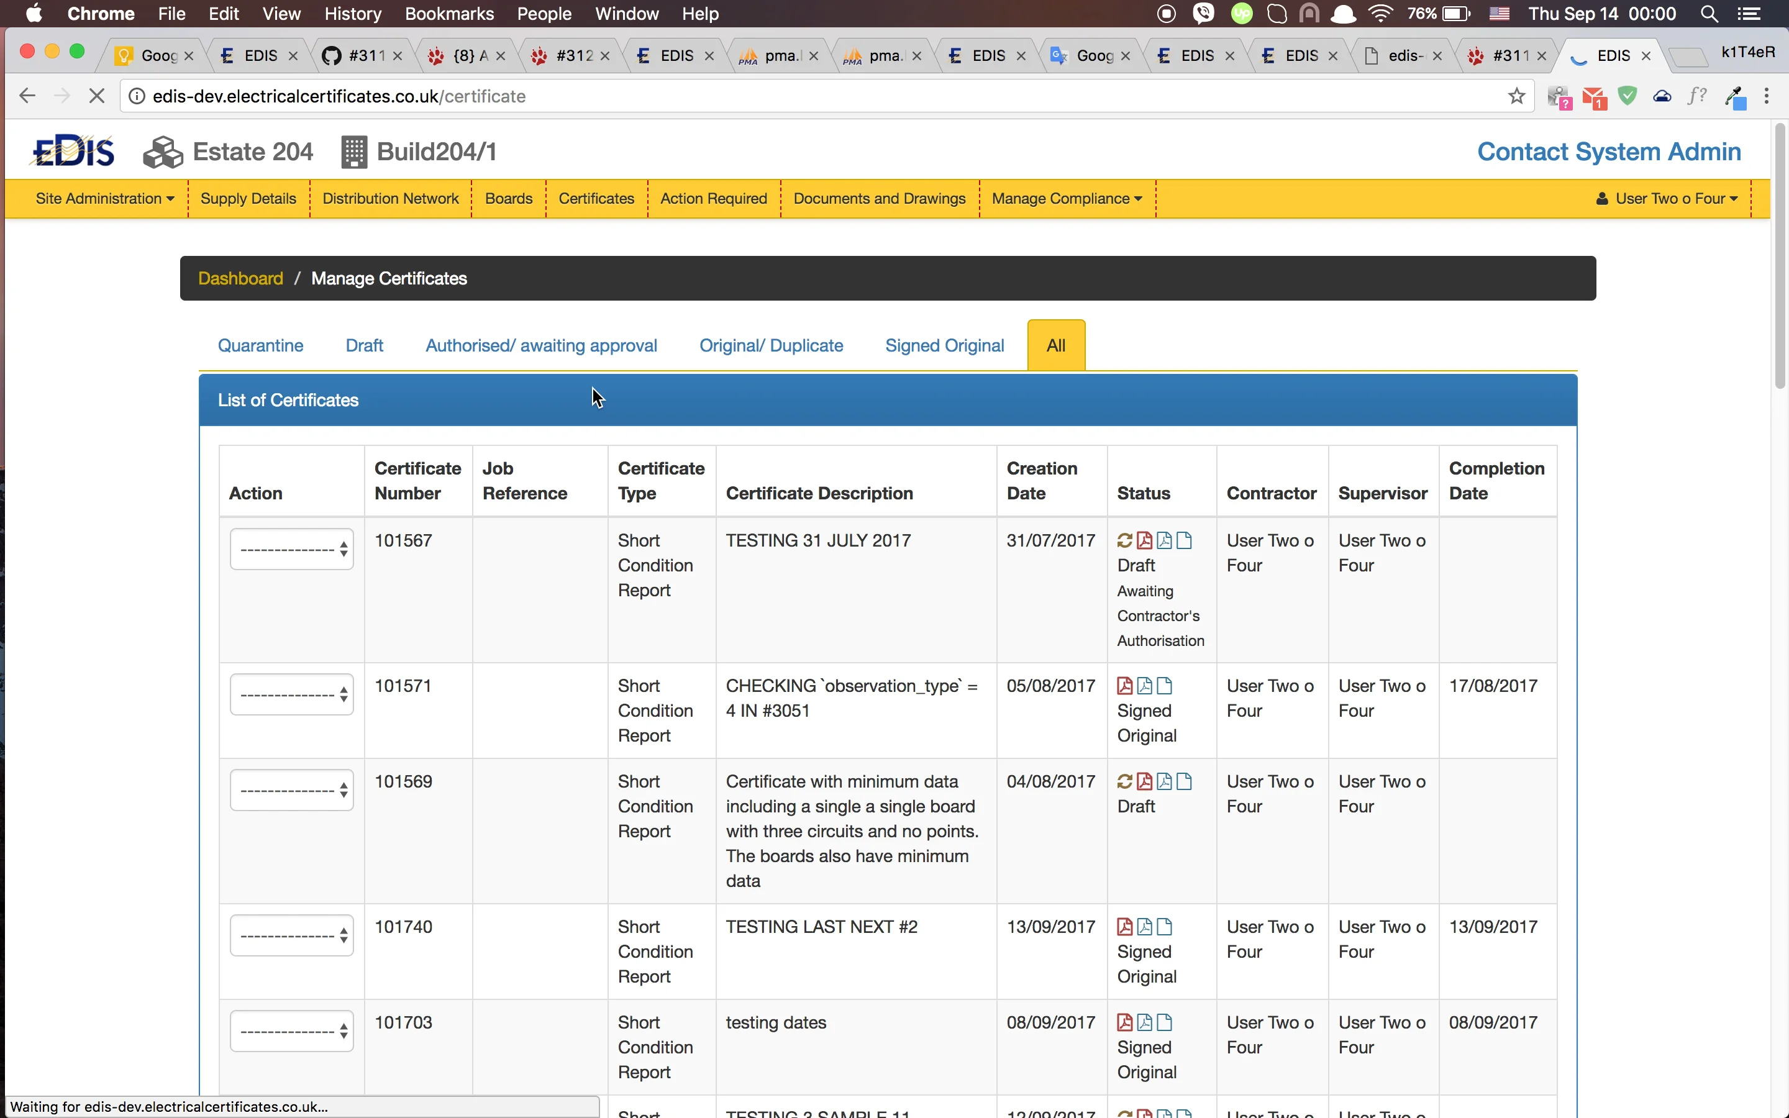Image resolution: width=1789 pixels, height=1118 pixels.
Task: Switch to Signed Original tab
Action: (x=944, y=345)
